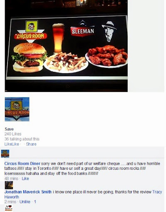Open the 240 Likes count
Screen dimensions: 166x212
pos(13,134)
